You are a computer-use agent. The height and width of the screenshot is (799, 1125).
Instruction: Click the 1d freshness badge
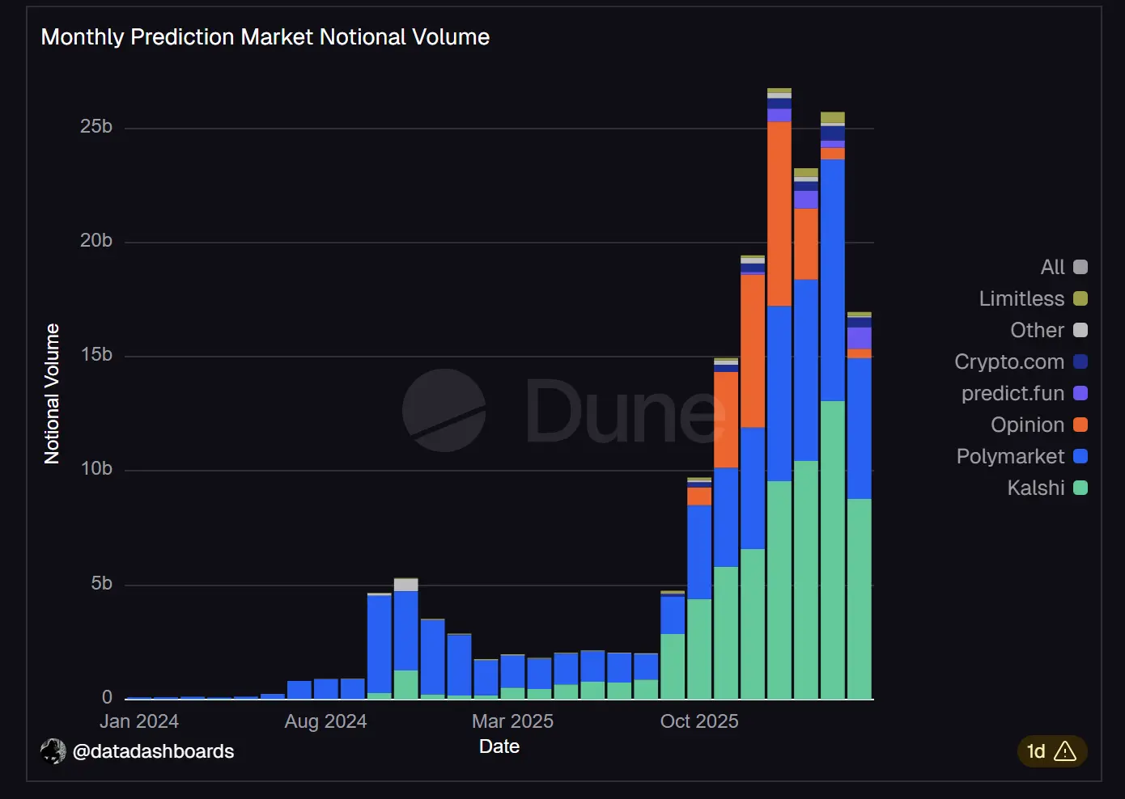tap(1036, 751)
